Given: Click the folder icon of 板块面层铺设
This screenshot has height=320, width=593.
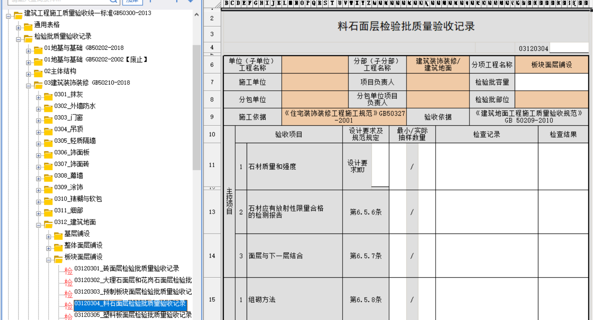Looking at the screenshot, I should [58, 260].
